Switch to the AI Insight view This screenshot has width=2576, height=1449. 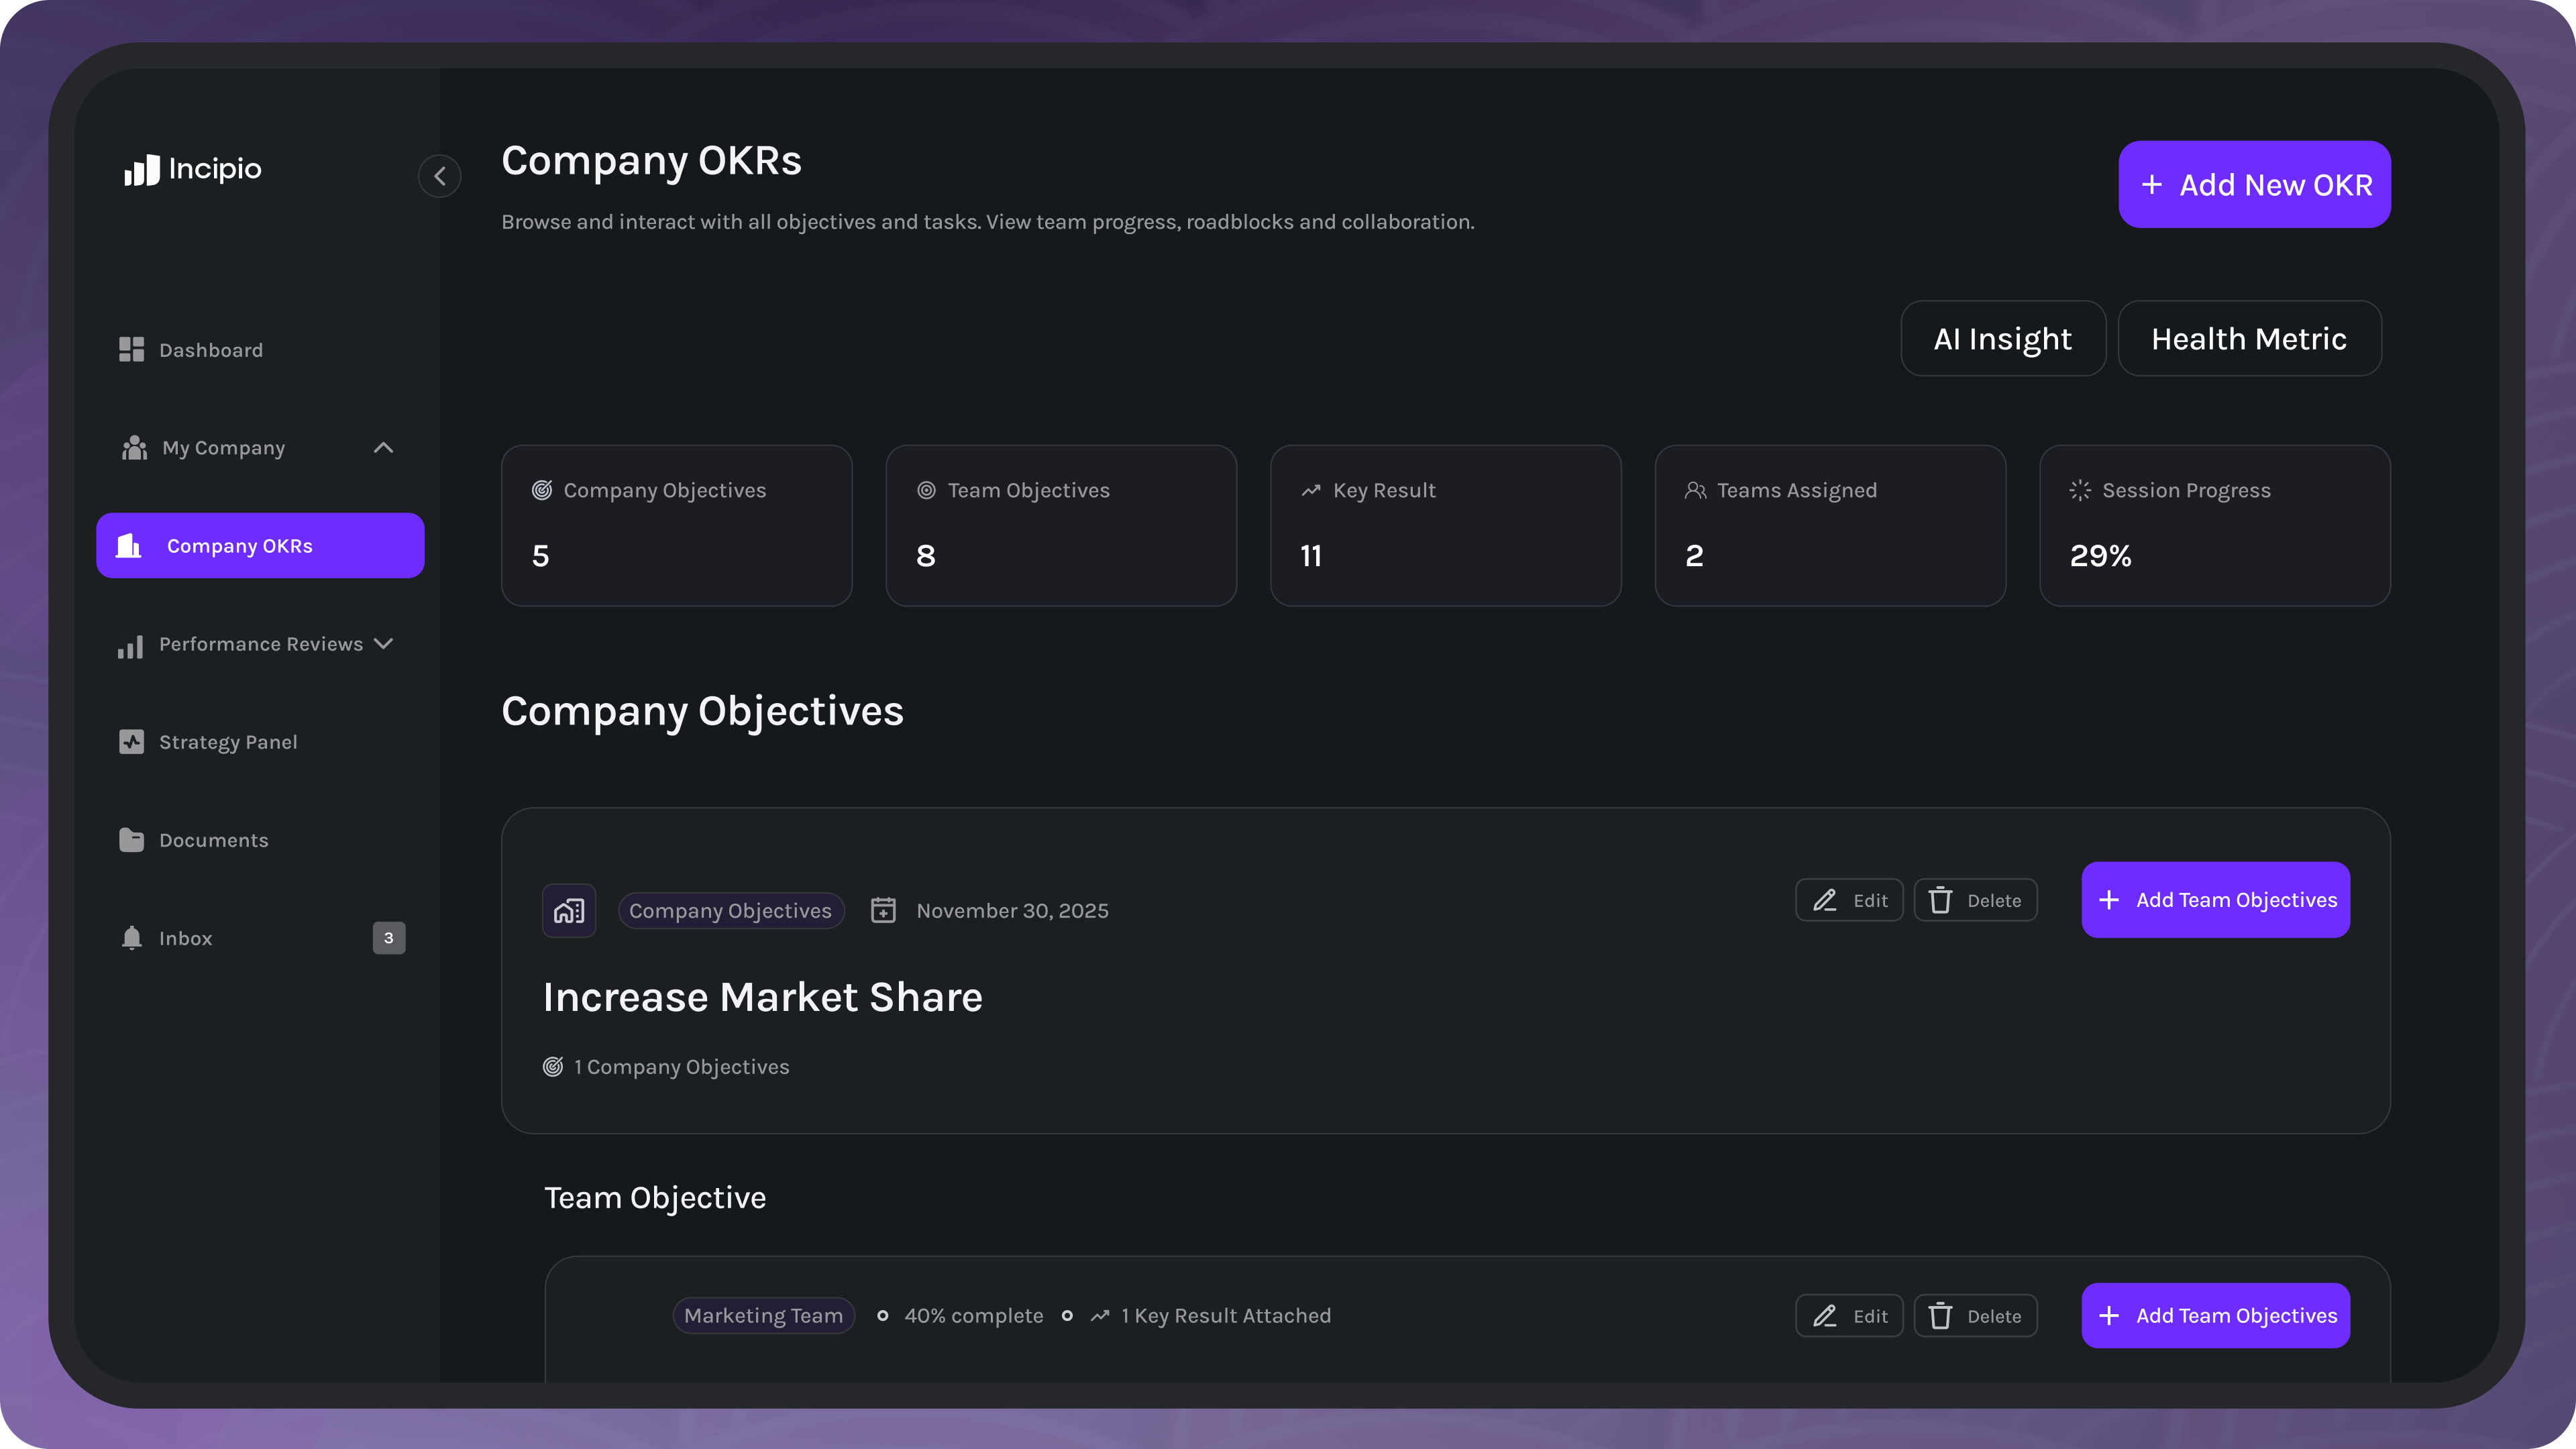pos(2003,338)
